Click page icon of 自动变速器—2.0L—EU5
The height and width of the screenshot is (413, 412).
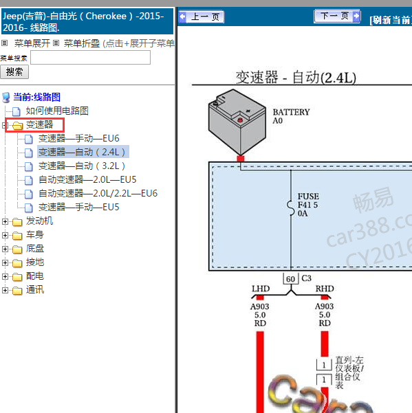[29, 180]
